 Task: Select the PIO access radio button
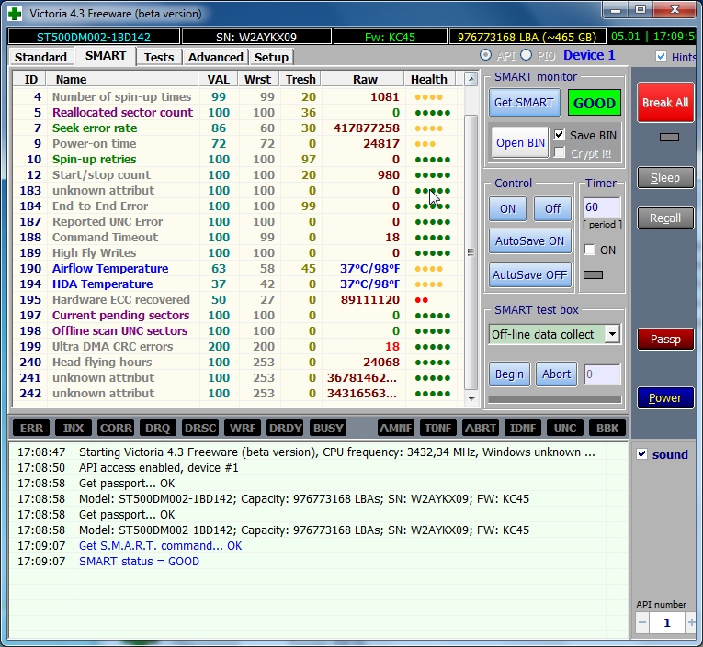527,55
